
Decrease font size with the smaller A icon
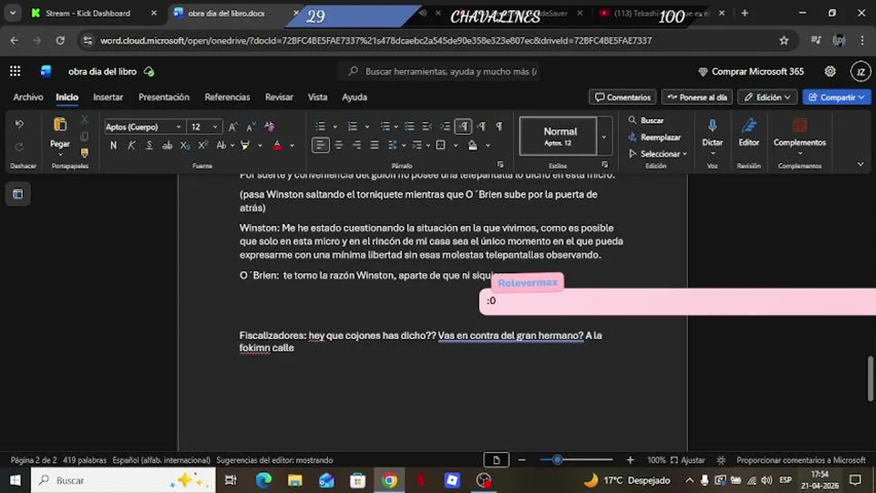click(251, 127)
